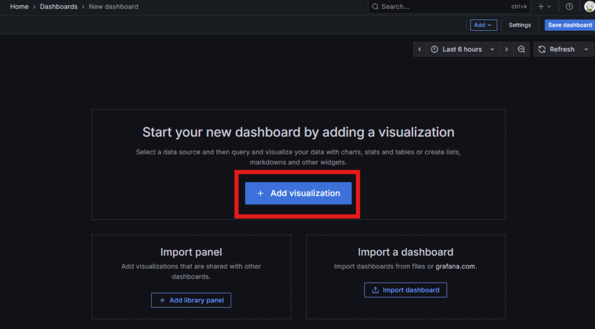
Task: Open the Last 6 hours time picker
Action: 463,49
